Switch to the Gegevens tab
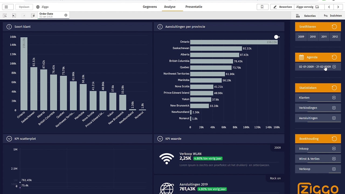 pyautogui.click(x=150, y=7)
